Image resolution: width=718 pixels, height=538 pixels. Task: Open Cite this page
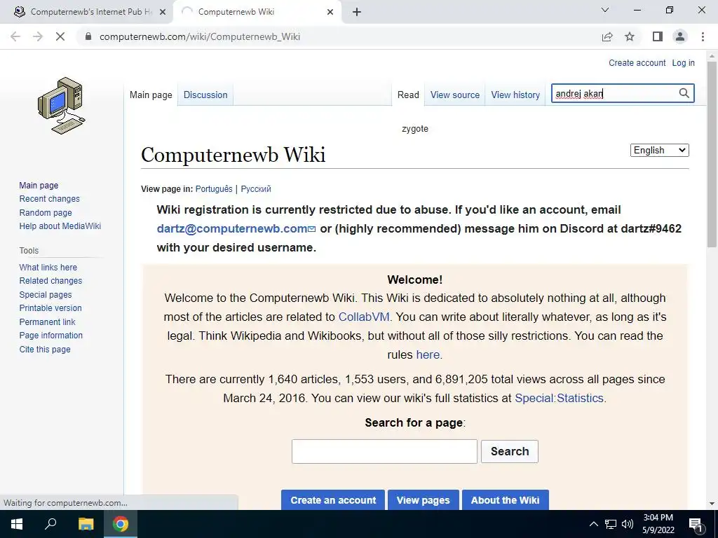[45, 349]
